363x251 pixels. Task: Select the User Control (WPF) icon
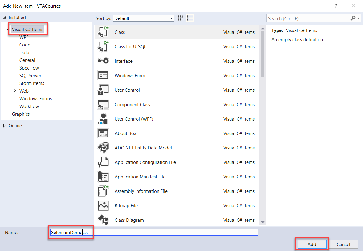click(103, 119)
